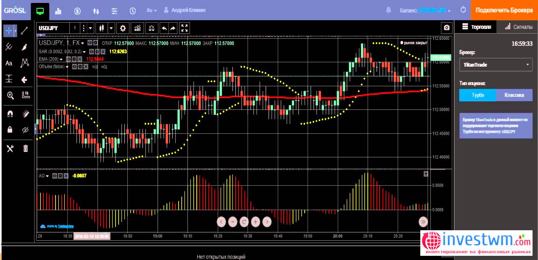Open the candlestick chart type dropdown arrow
Image resolution: width=538 pixels, height=260 pixels.
111,29
